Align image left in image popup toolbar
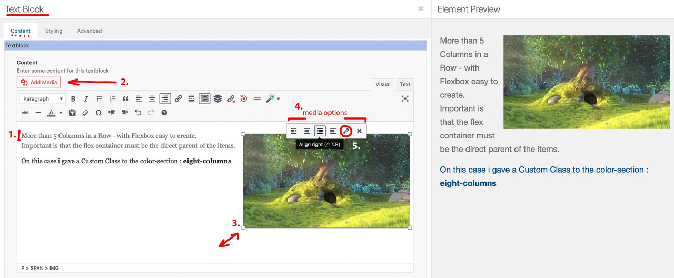 click(x=294, y=131)
